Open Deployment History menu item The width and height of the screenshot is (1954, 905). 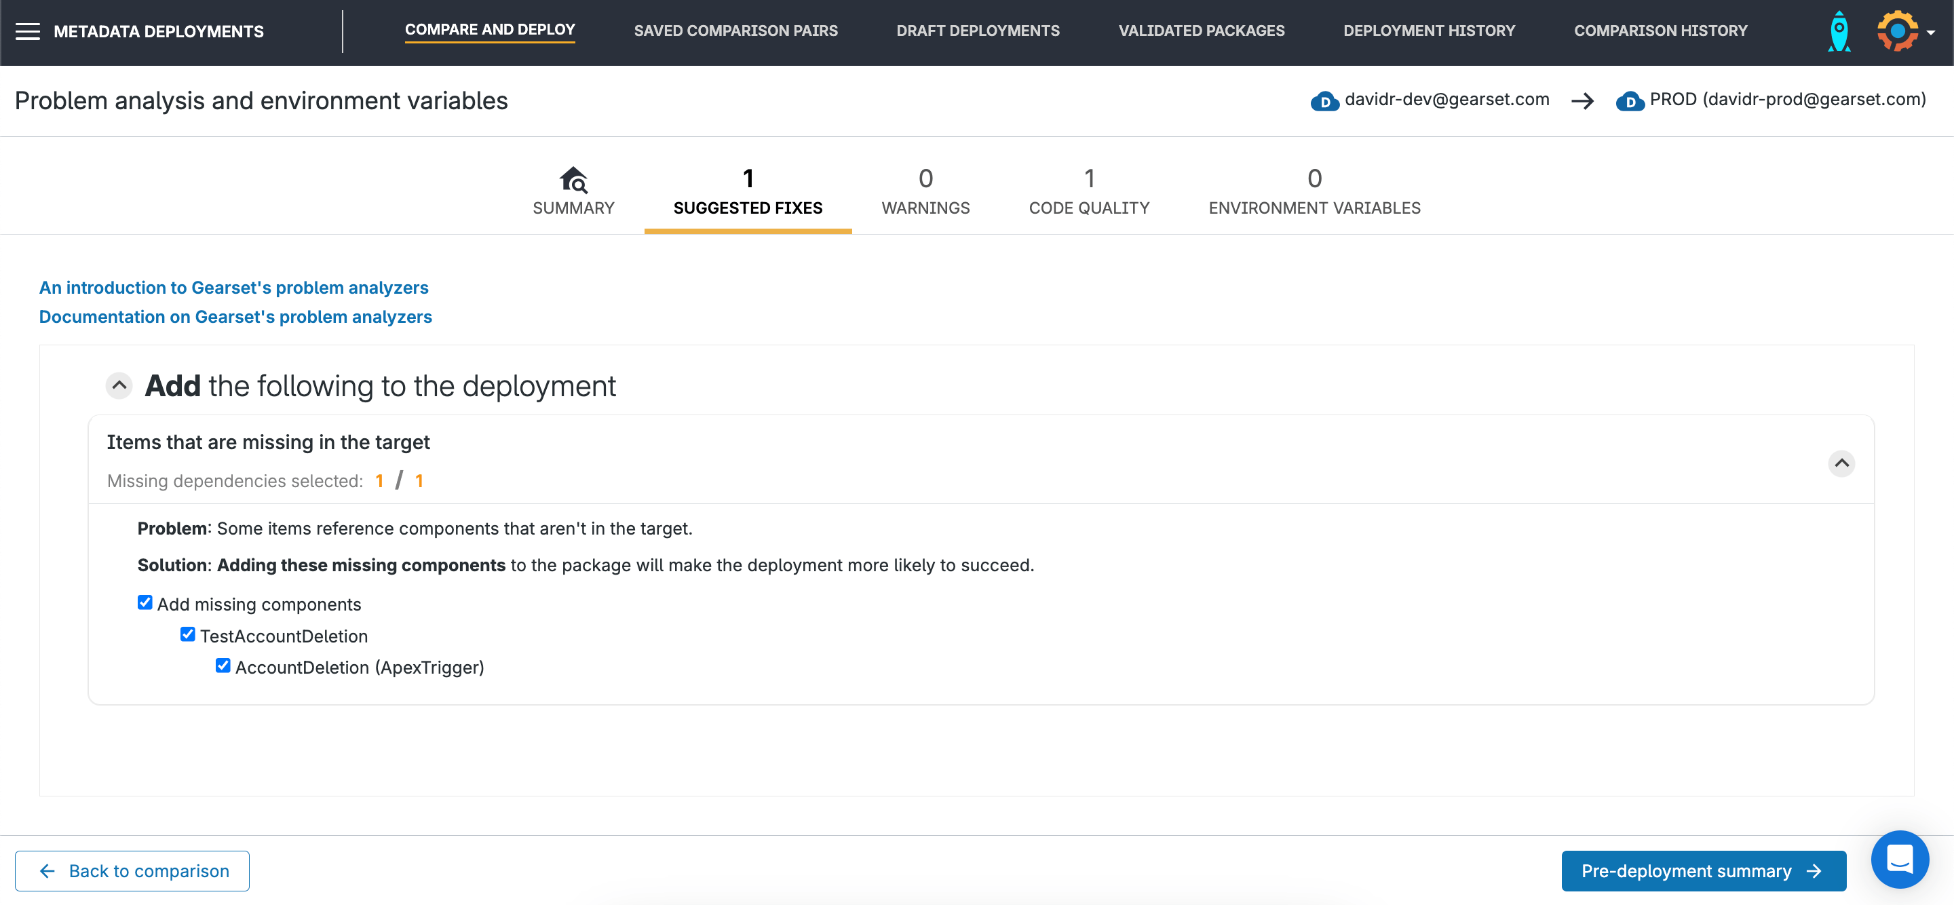coord(1428,31)
